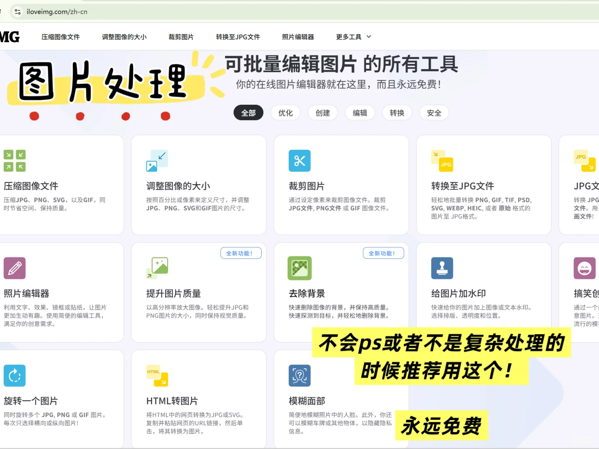Click the rotate card description text

point(56,419)
